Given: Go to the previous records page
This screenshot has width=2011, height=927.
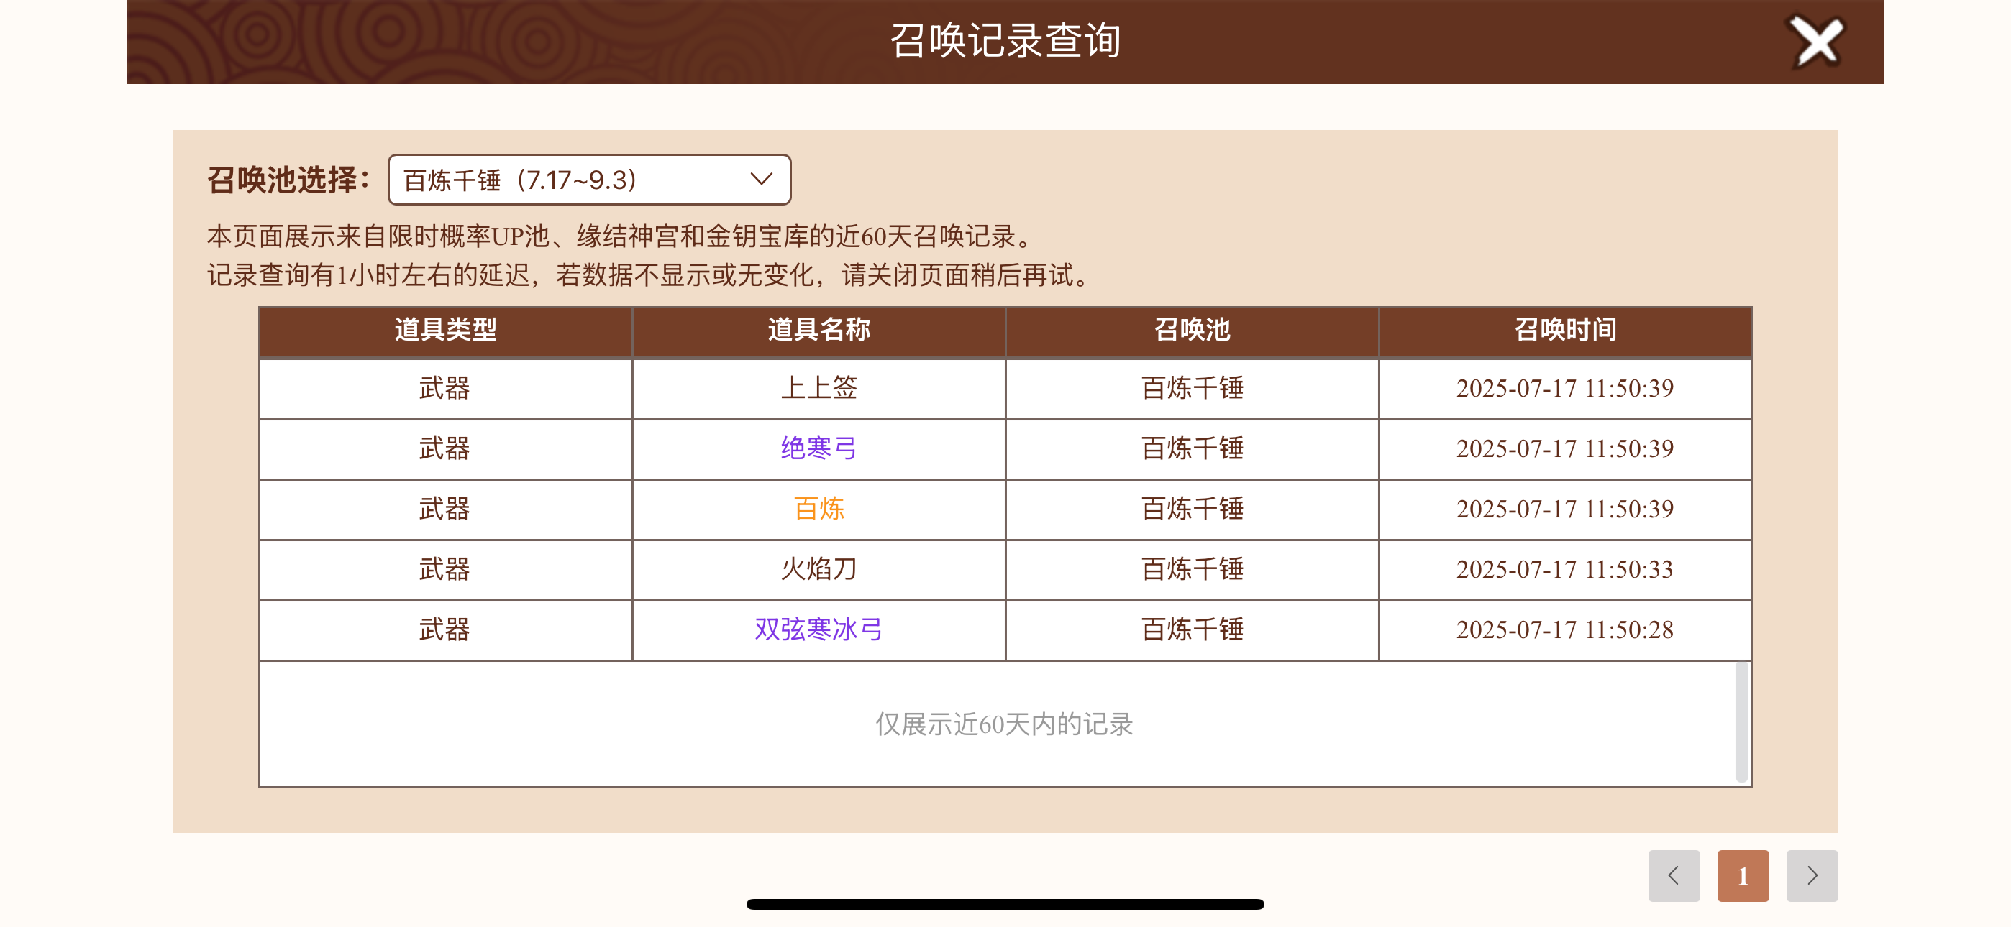Looking at the screenshot, I should [x=1674, y=875].
